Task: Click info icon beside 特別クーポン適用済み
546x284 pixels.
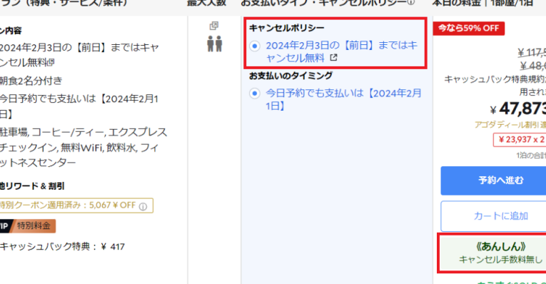Action: (143, 206)
